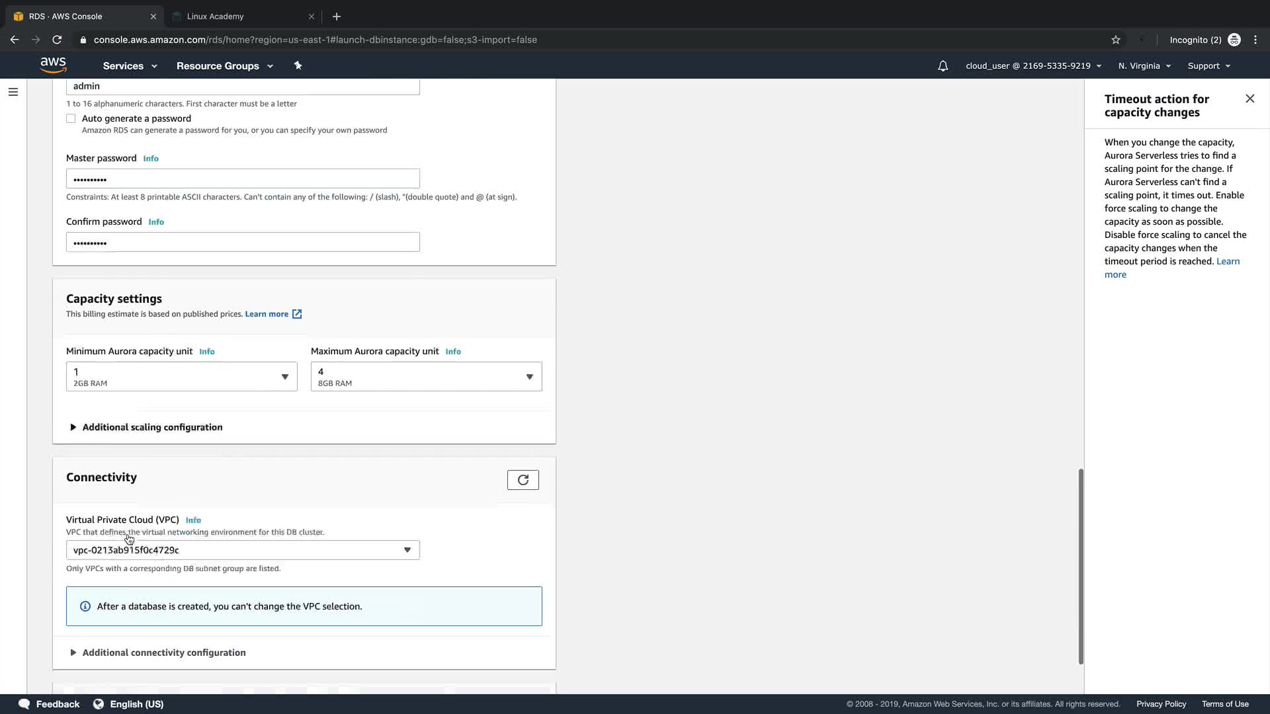Open the VPC selection dropdown
Viewport: 1270px width, 714px height.
pyautogui.click(x=242, y=550)
